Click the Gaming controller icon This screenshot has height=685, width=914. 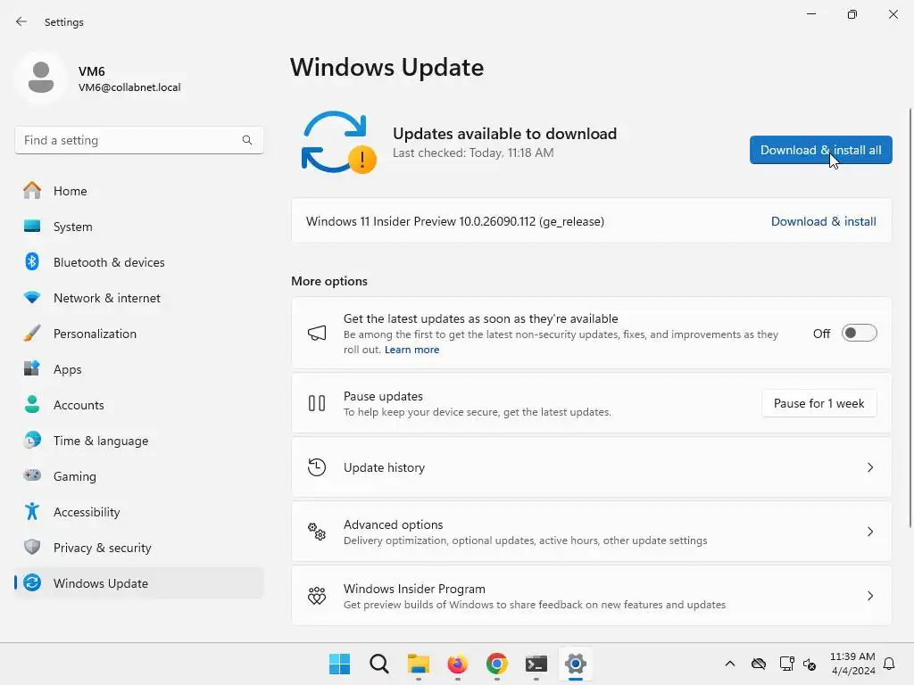pyautogui.click(x=32, y=475)
